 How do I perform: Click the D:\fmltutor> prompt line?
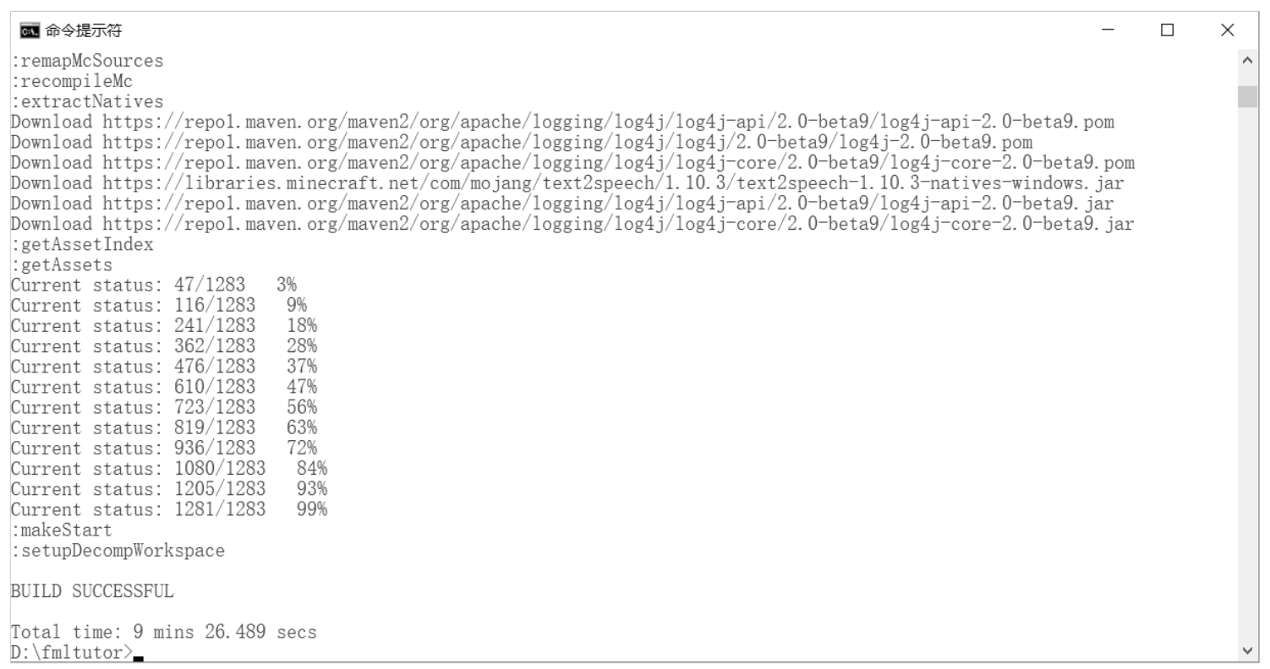[x=72, y=652]
